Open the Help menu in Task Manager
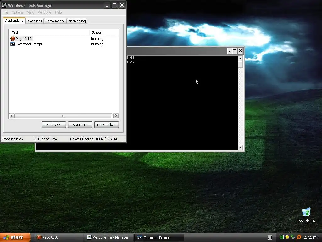This screenshot has height=242, width=322. pos(58,12)
